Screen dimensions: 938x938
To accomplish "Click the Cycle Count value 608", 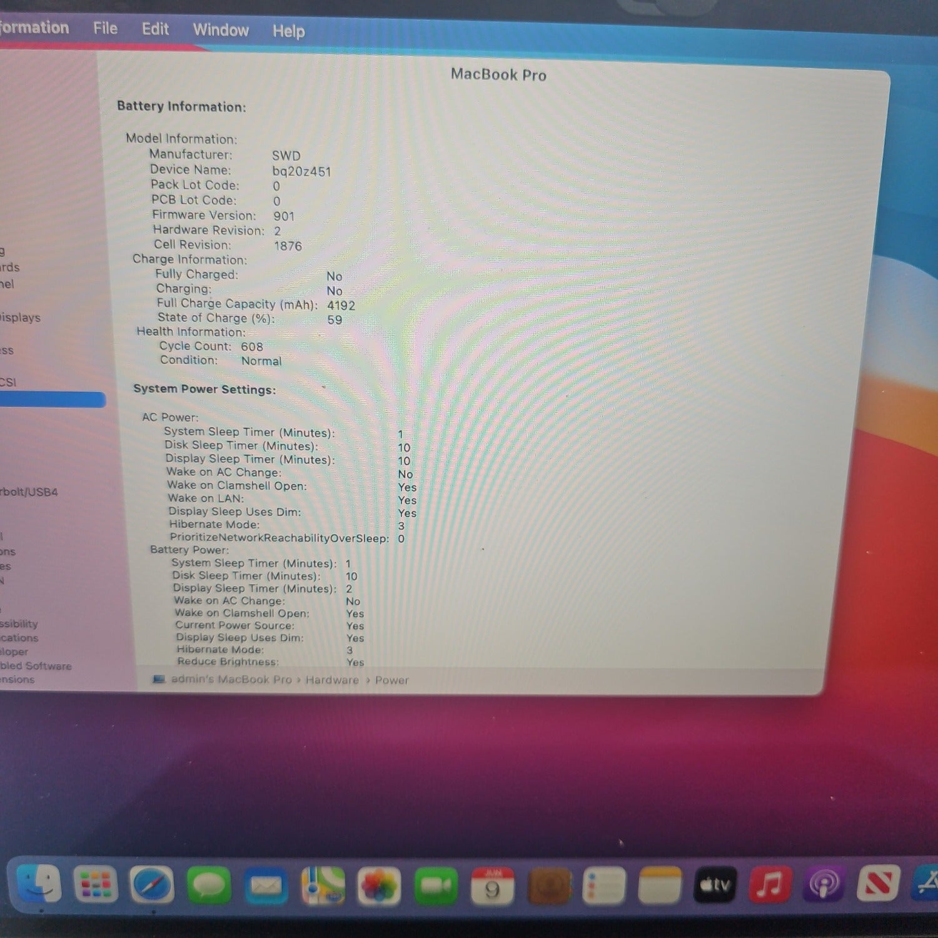I will [252, 346].
